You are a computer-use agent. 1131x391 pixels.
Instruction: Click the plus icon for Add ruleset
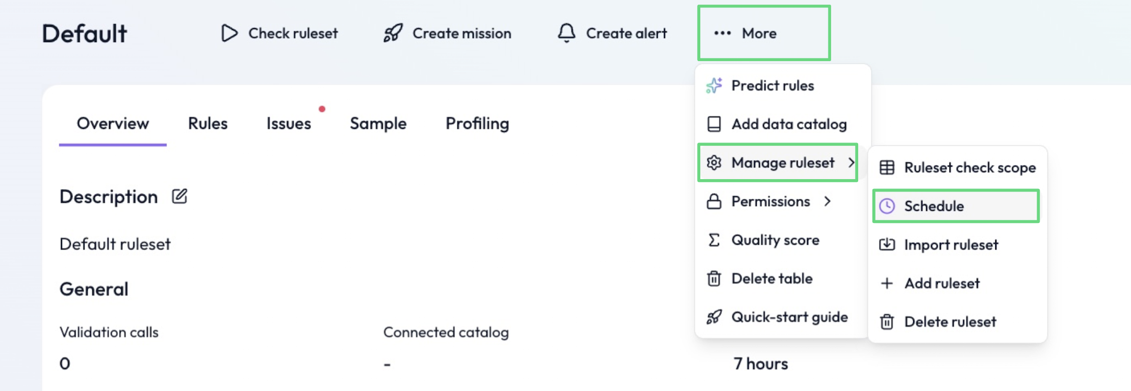(x=887, y=283)
